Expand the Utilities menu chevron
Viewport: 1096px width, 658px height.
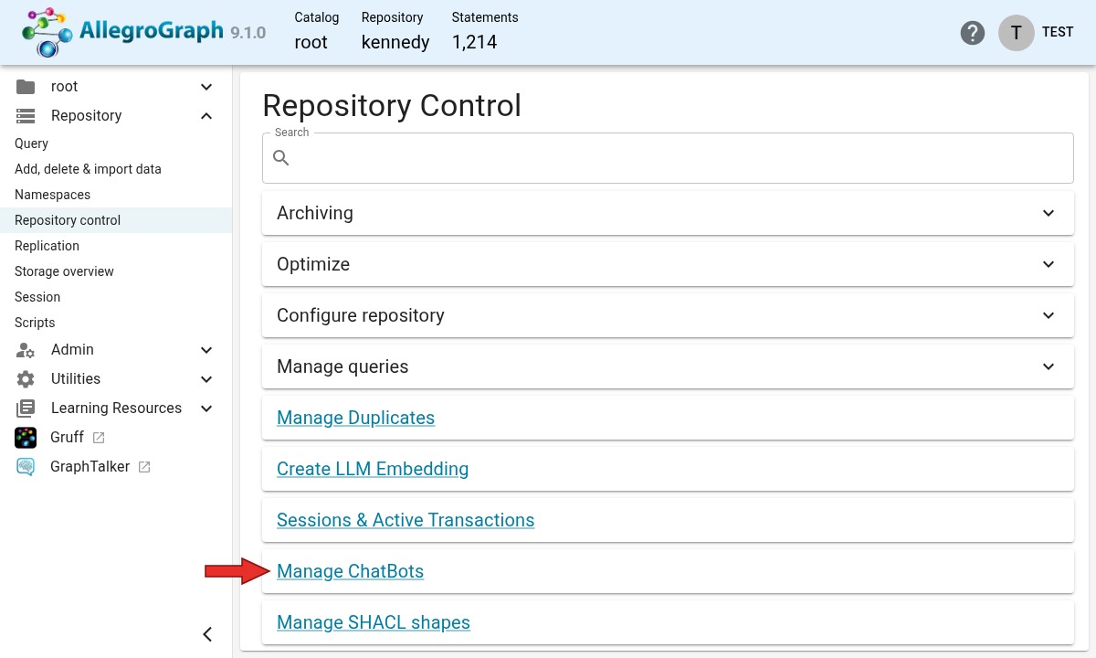pos(206,379)
